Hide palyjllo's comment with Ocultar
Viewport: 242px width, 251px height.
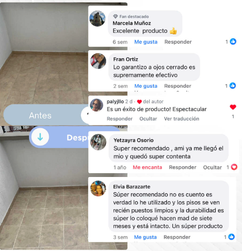coord(148,119)
